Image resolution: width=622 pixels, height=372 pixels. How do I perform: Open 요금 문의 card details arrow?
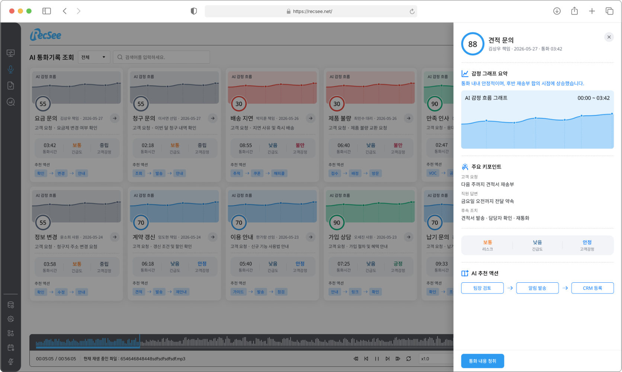[x=115, y=118]
